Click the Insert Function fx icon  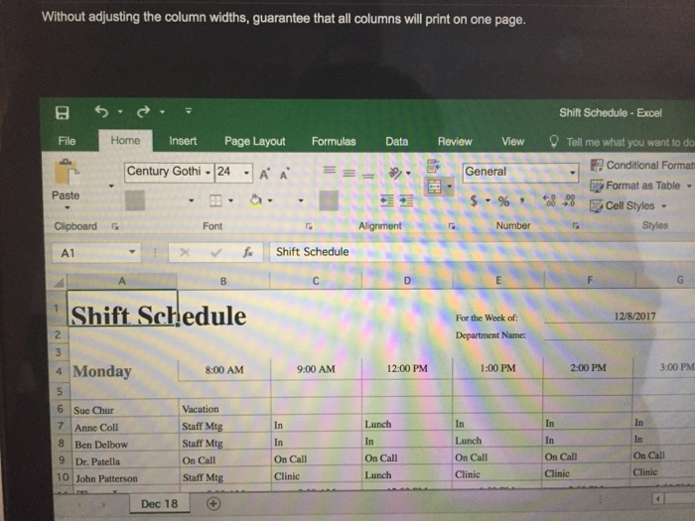248,252
